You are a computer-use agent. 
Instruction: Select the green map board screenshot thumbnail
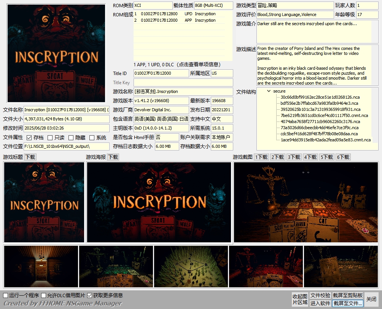pos(191,266)
